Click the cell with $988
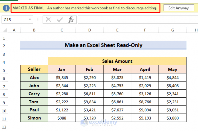The image size is (198, 131). click(62, 118)
